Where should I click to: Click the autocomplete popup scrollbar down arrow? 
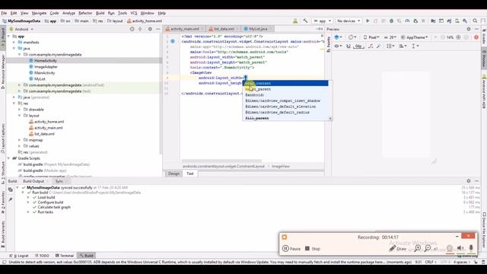click(x=330, y=119)
